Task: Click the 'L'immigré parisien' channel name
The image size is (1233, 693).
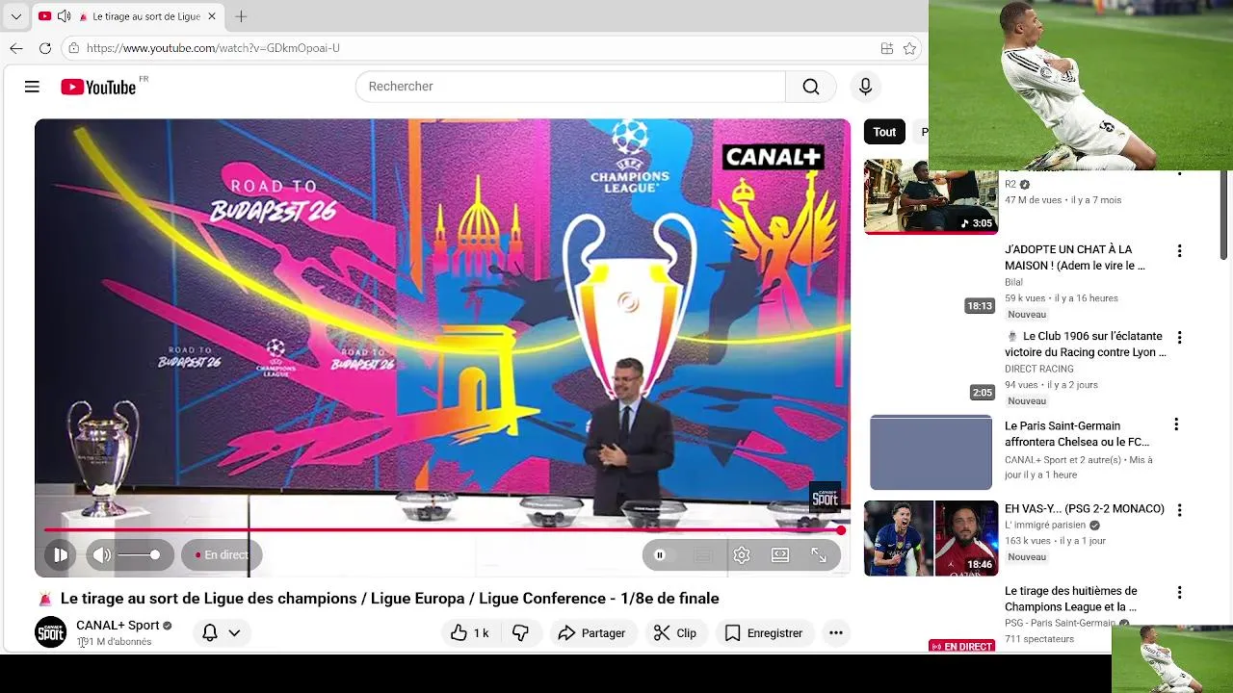Action: pos(1045,526)
